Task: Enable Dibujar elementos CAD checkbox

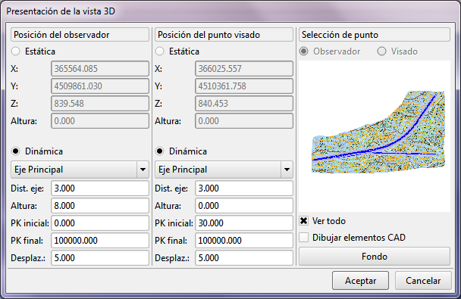Action: coord(304,238)
